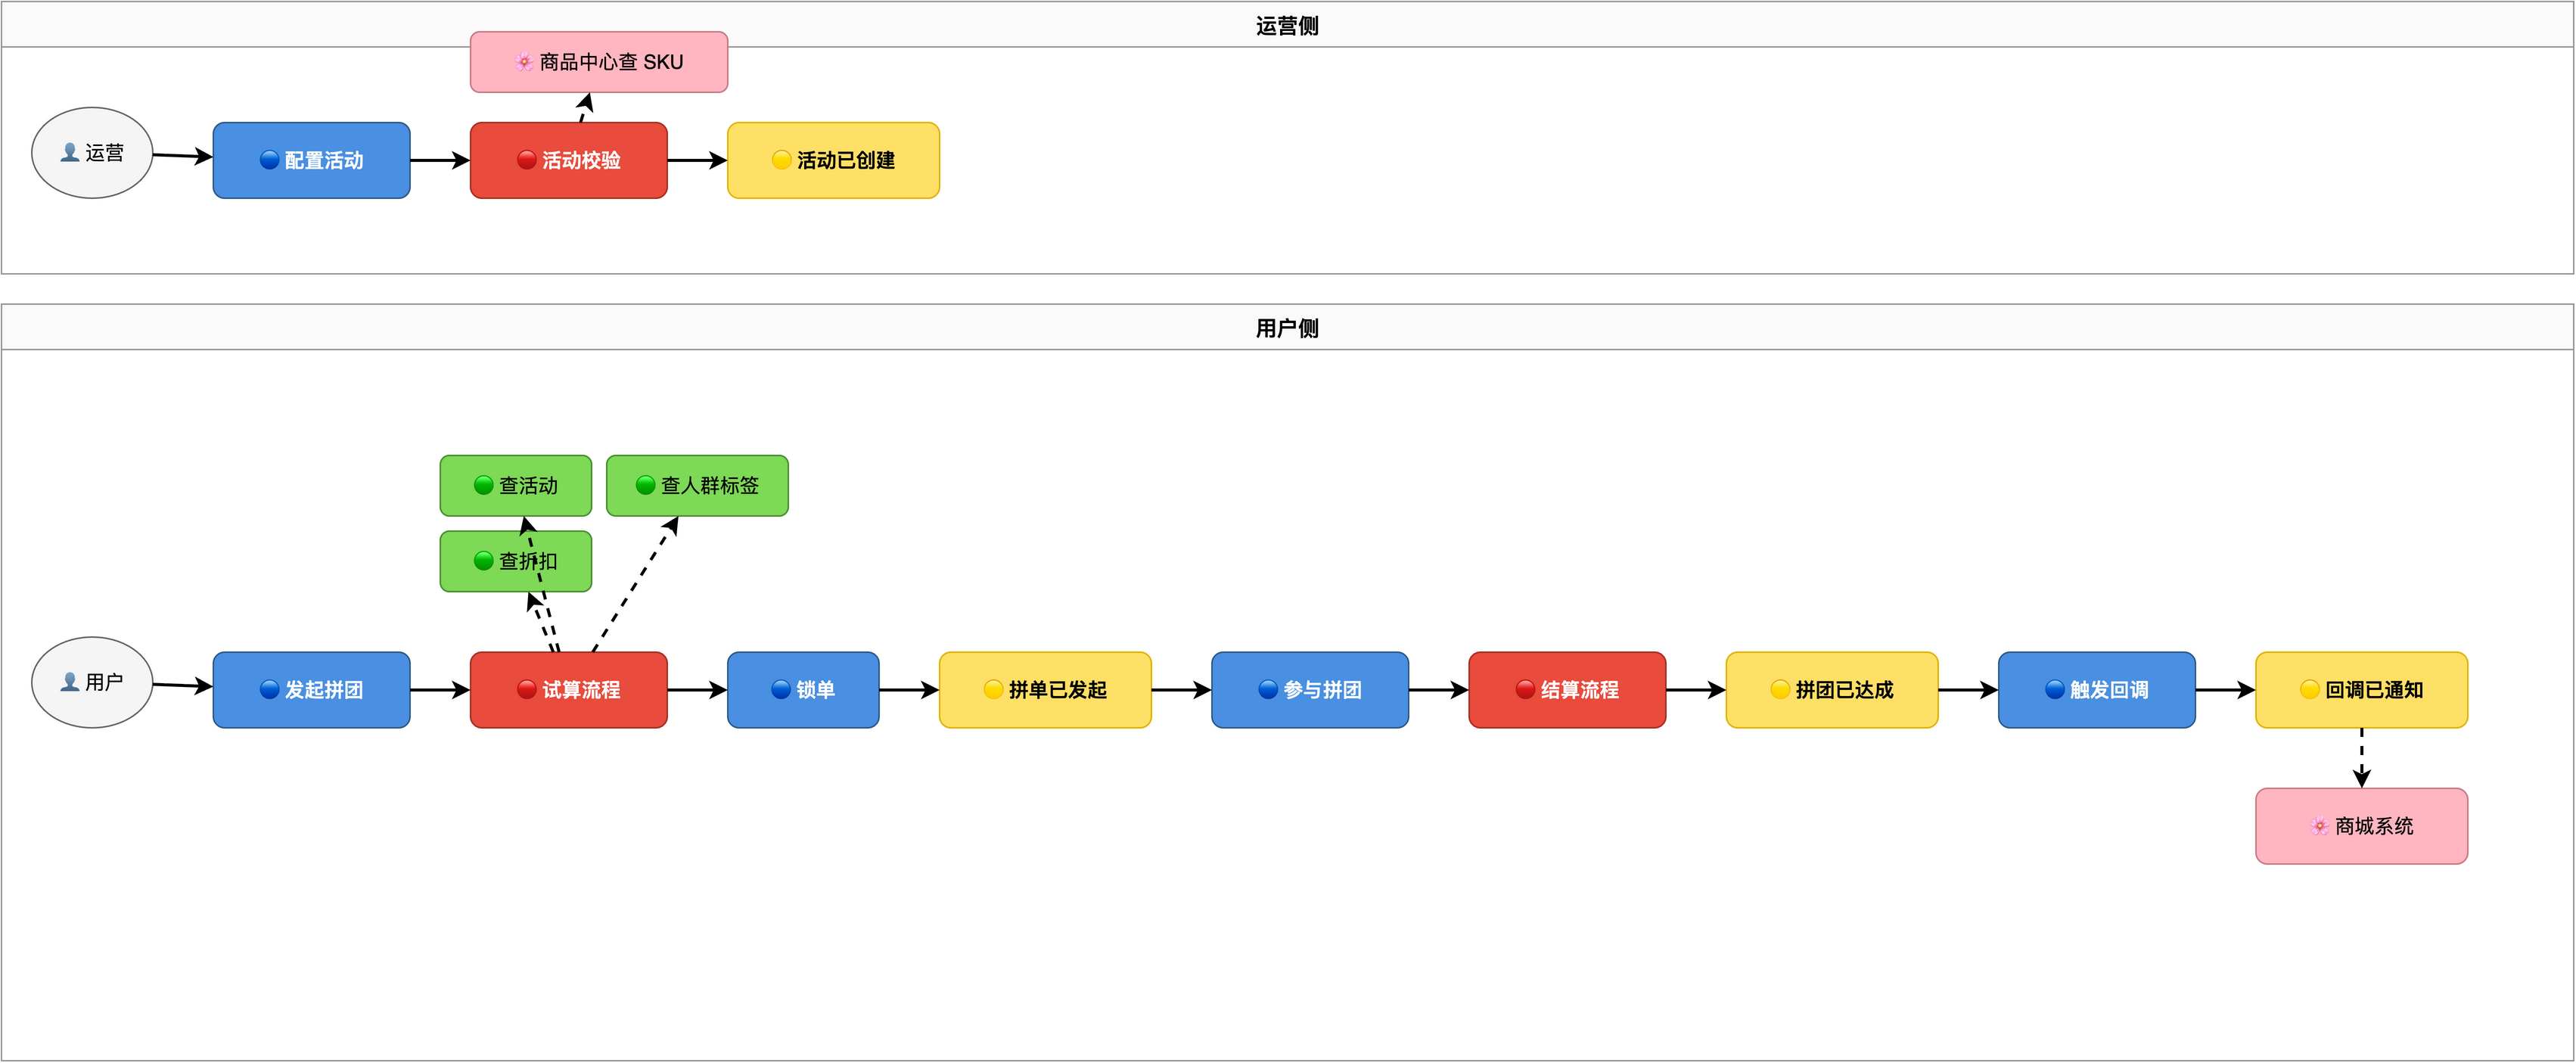This screenshot has width=2576, height=1063.
Task: Click the blue ball icon in 触发回调
Action: pyautogui.click(x=2055, y=690)
